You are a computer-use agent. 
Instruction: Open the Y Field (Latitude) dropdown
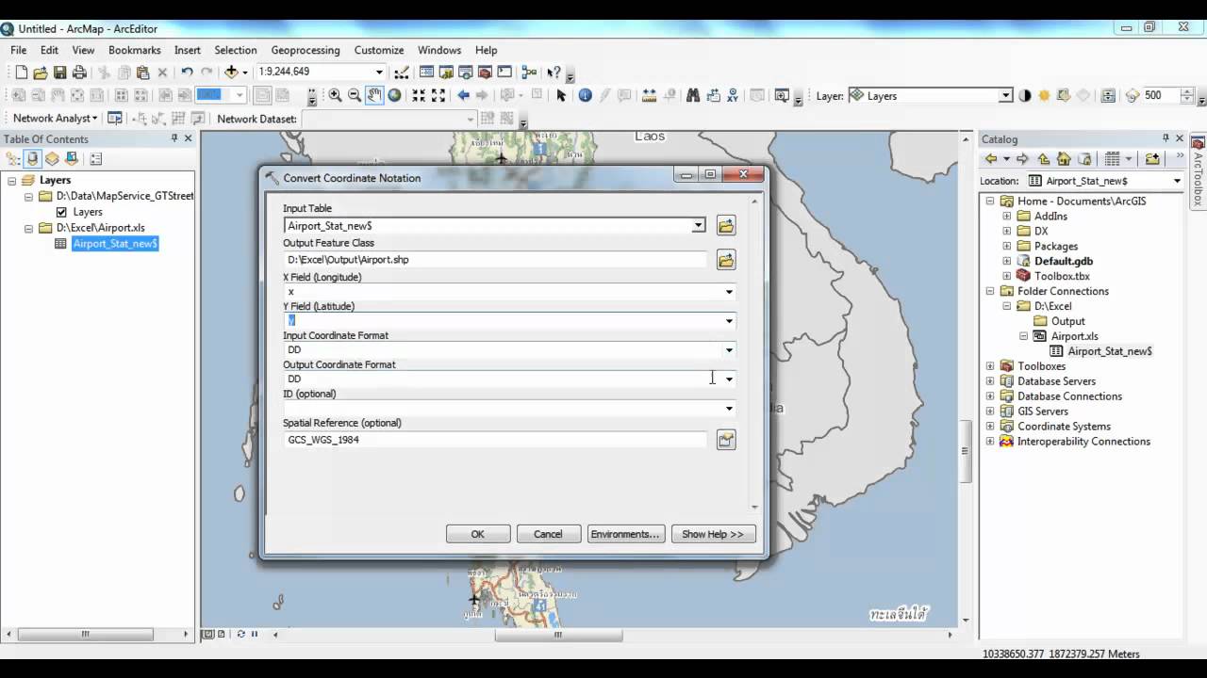click(x=729, y=321)
